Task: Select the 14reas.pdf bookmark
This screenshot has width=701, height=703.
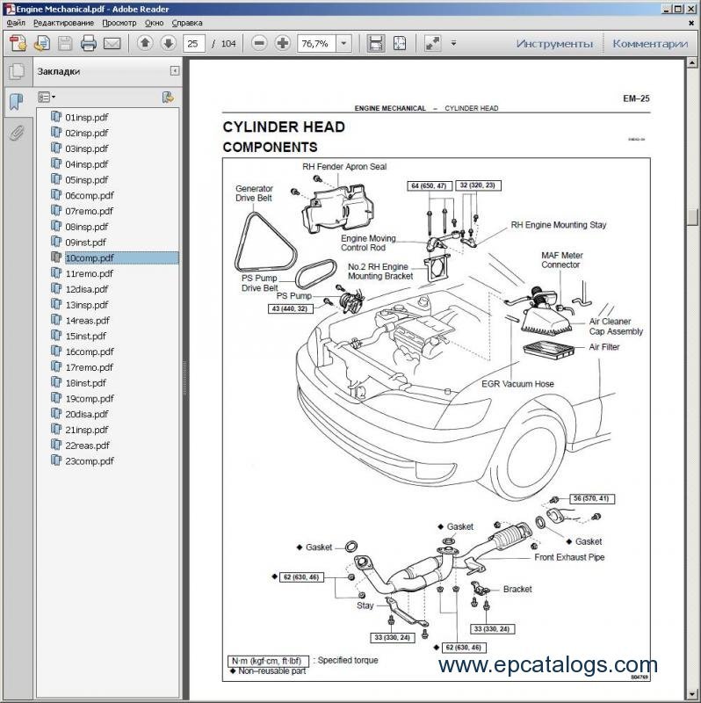Action: 87,321
